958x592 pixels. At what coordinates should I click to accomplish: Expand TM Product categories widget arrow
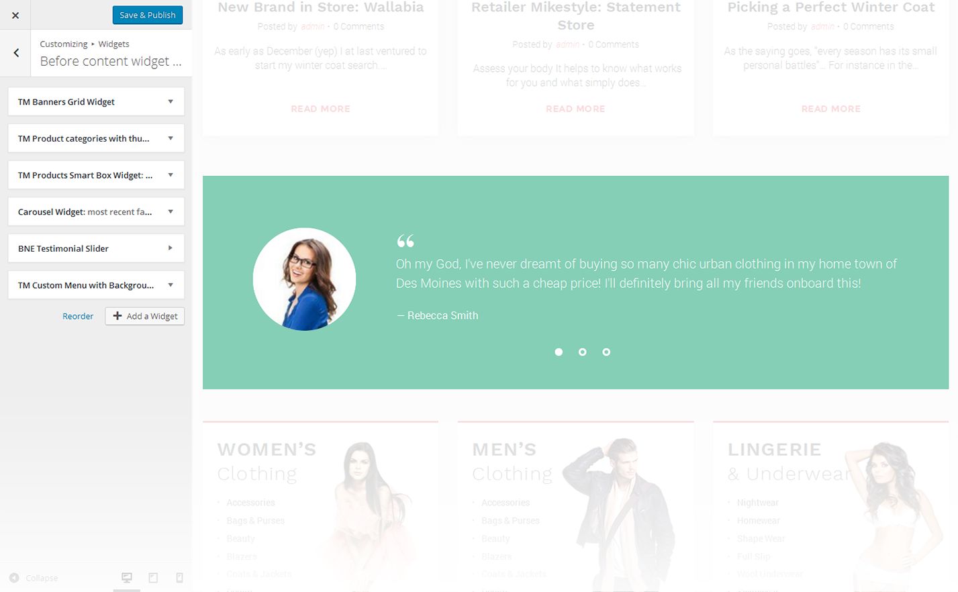[x=171, y=138]
